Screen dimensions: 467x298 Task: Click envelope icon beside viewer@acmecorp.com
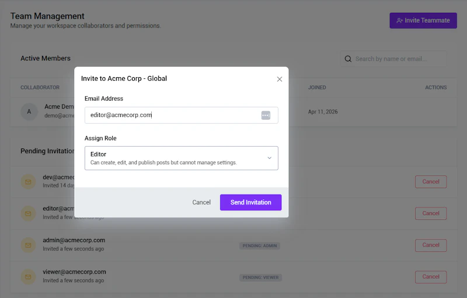(28, 277)
